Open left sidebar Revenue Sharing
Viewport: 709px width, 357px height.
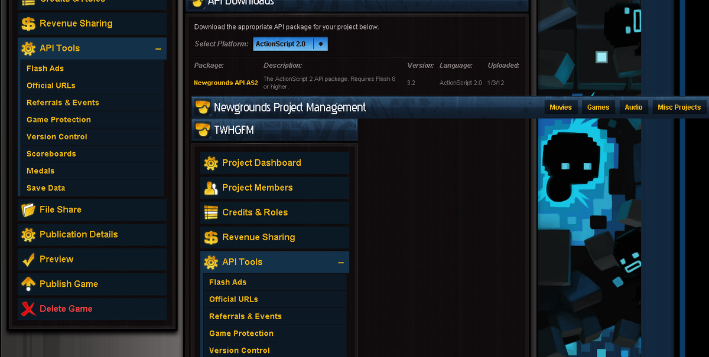[92, 24]
